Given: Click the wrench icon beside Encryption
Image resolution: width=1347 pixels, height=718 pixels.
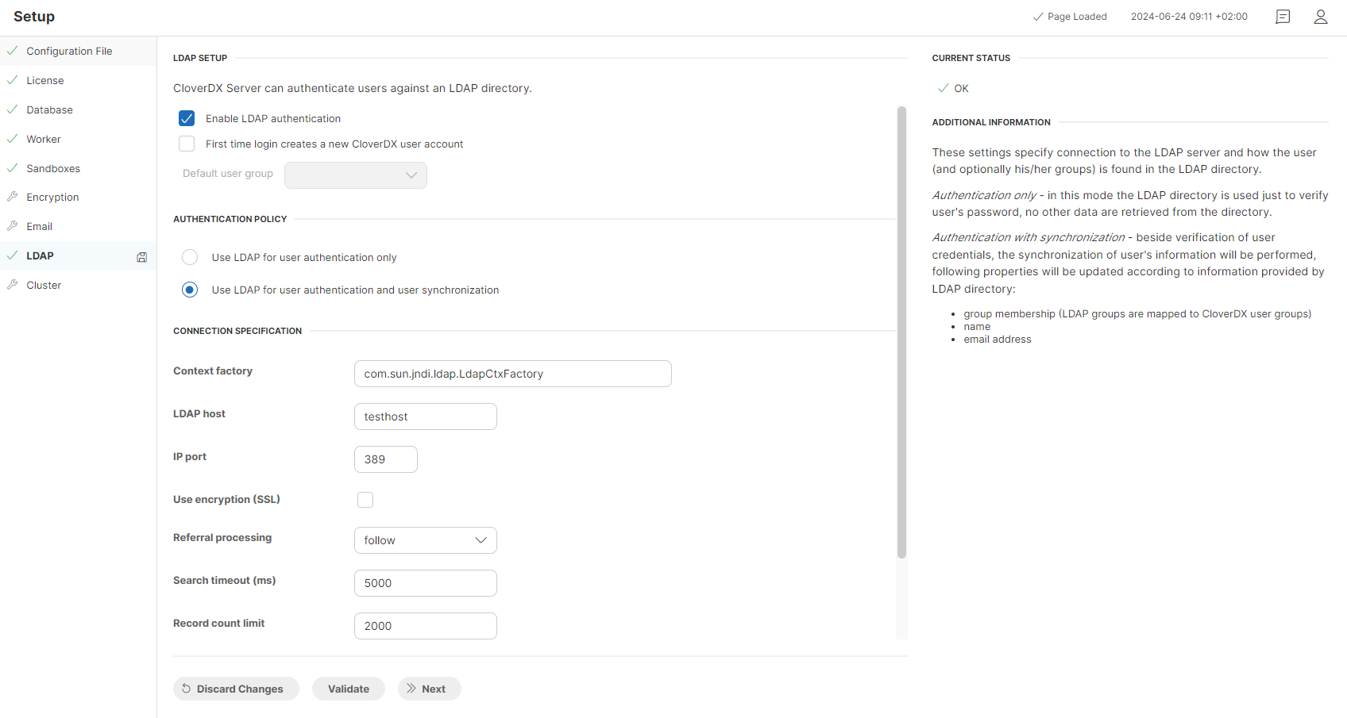Looking at the screenshot, I should pos(13,197).
